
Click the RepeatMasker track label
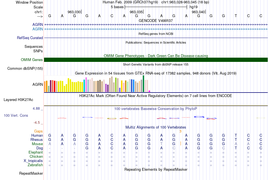tap(31, 174)
